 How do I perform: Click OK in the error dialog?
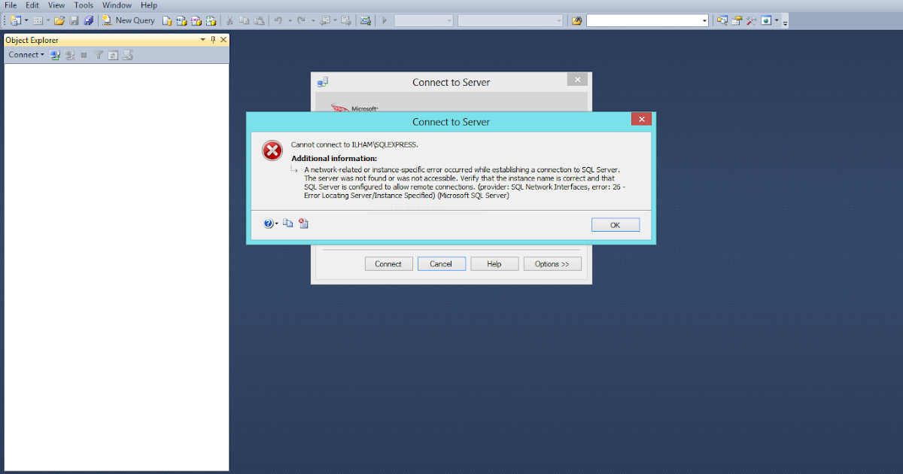coord(615,225)
